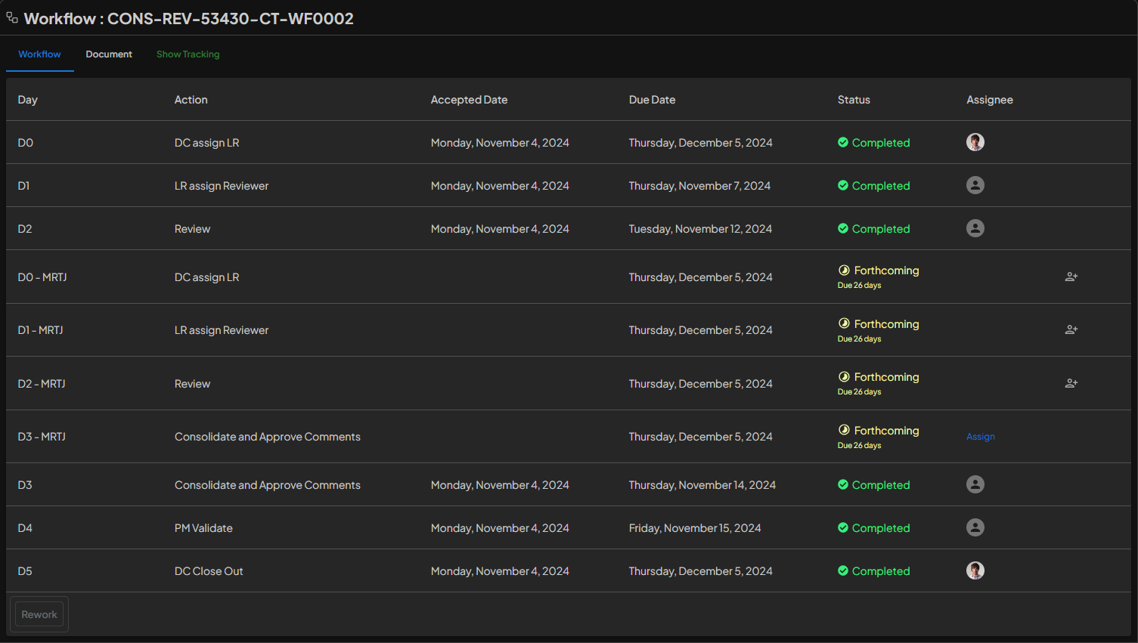The height and width of the screenshot is (643, 1138).
Task: Click the add-assignee icon on D0 - MRTJ row
Action: tap(1071, 277)
